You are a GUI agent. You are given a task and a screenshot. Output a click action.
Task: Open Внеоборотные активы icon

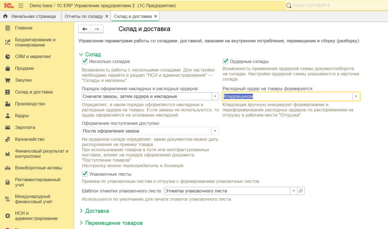coord(8,168)
